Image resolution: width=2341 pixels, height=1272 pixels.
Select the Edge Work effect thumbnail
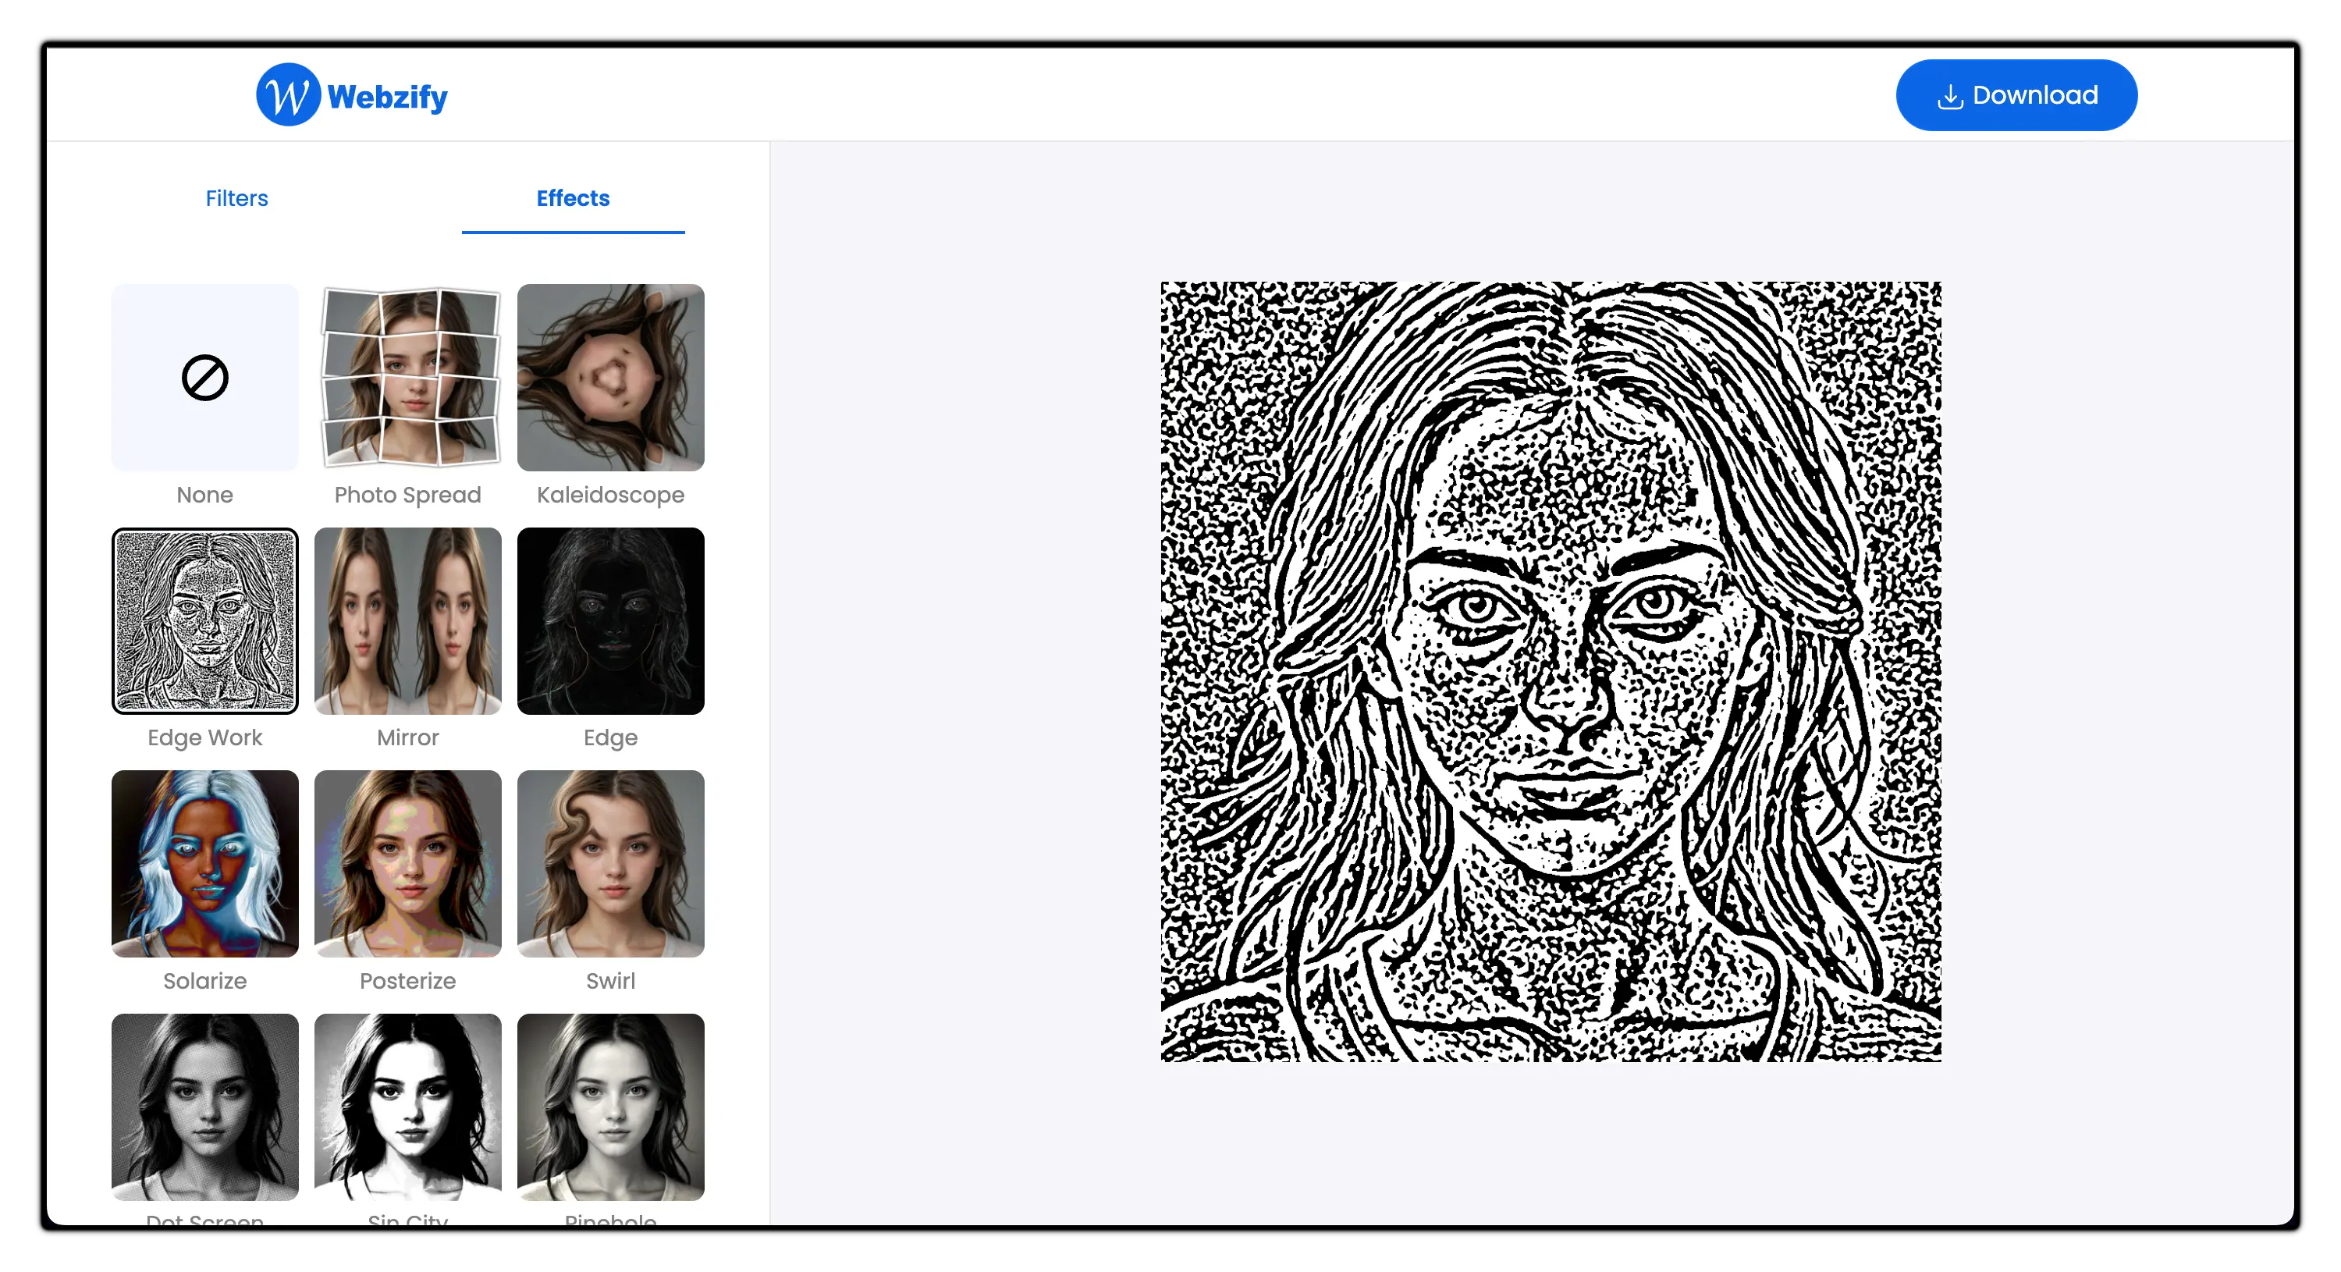(x=204, y=621)
